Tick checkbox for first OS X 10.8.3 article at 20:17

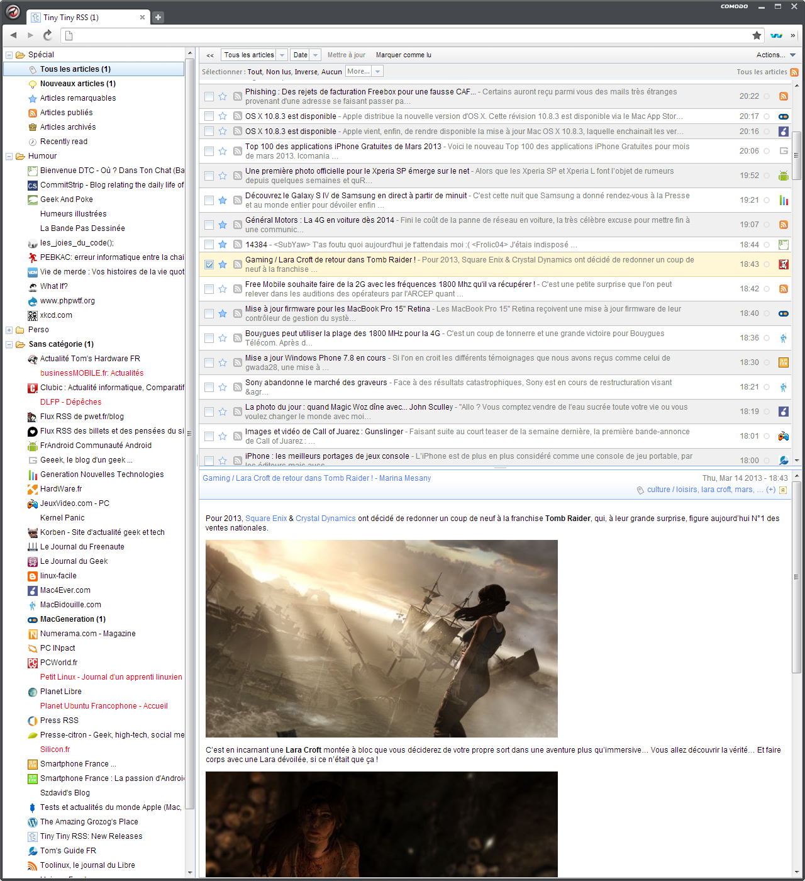point(209,116)
